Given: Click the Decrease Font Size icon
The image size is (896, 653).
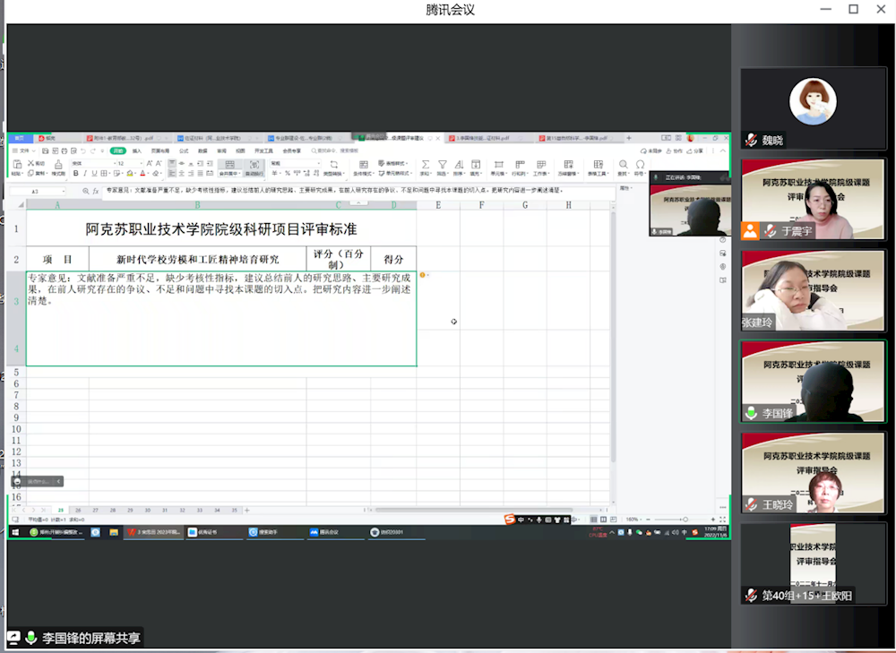Looking at the screenshot, I should (x=159, y=163).
